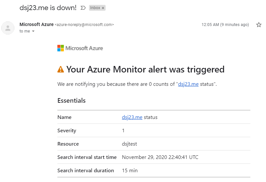Viewport: 266px width, 182px height.
Task: Click the email subject "dsj23.me is down!"
Action: pyautogui.click(x=48, y=7)
